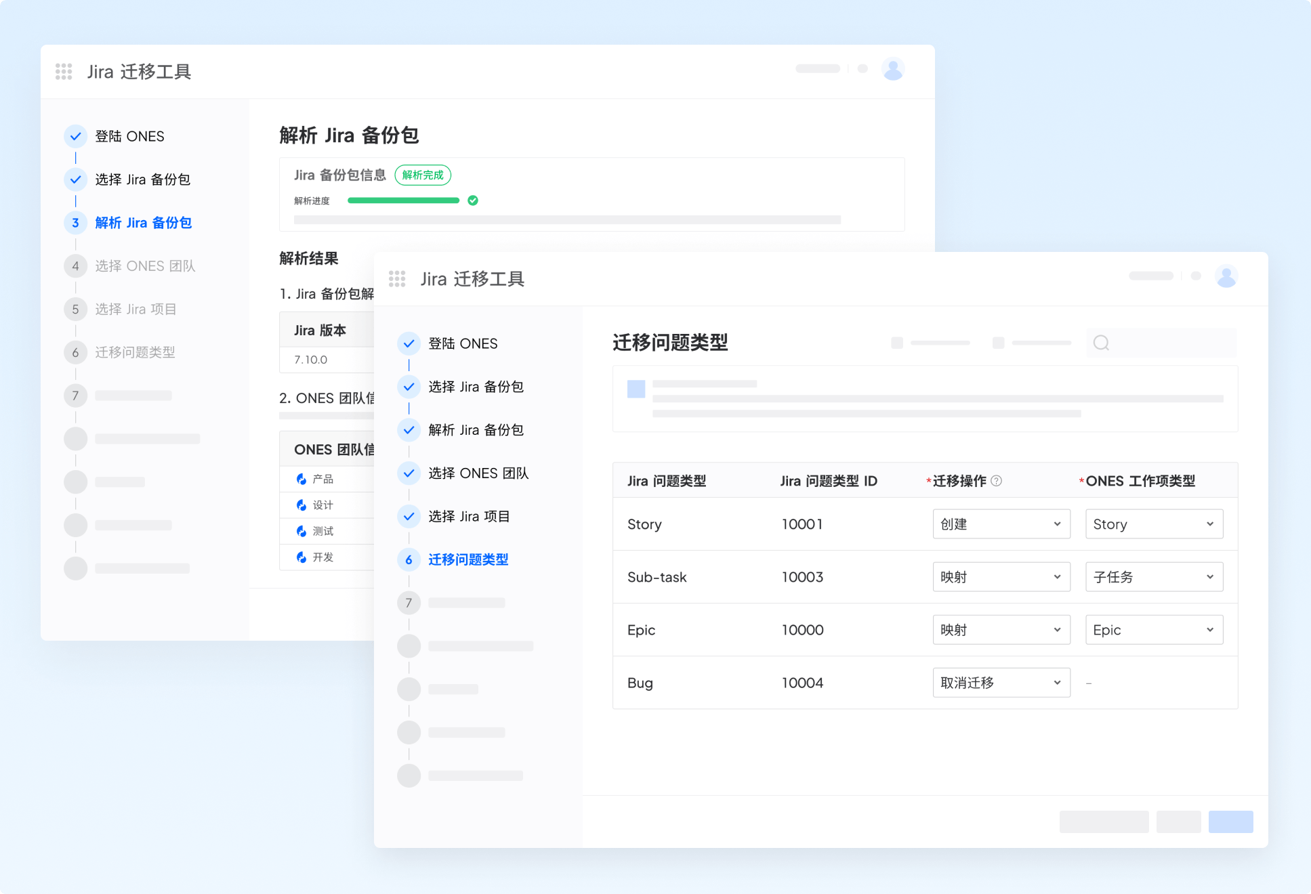The width and height of the screenshot is (1311, 894).
Task: Click ID value 10004 in Bug row
Action: (x=803, y=683)
